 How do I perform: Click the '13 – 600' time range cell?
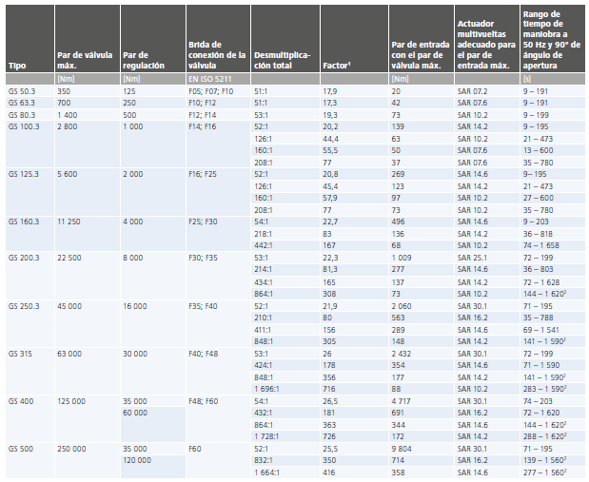[x=539, y=149]
